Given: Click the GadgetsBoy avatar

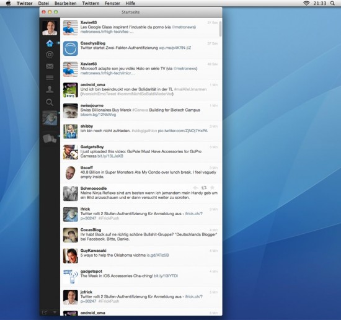Looking at the screenshot, I should tap(71, 152).
